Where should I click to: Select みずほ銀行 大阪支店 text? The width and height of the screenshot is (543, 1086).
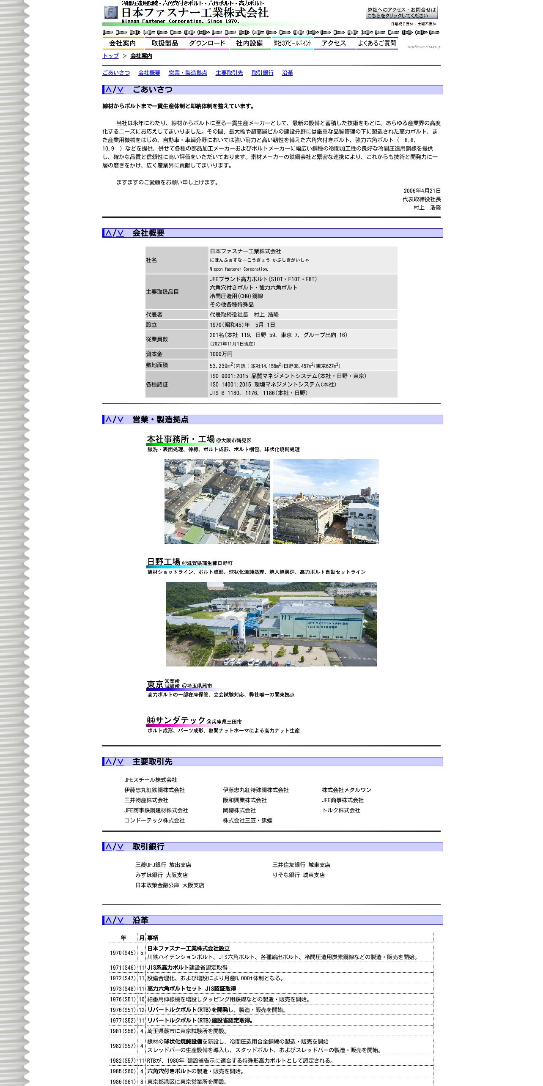click(162, 875)
